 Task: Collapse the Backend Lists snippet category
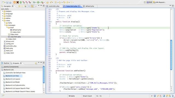click(22, 70)
